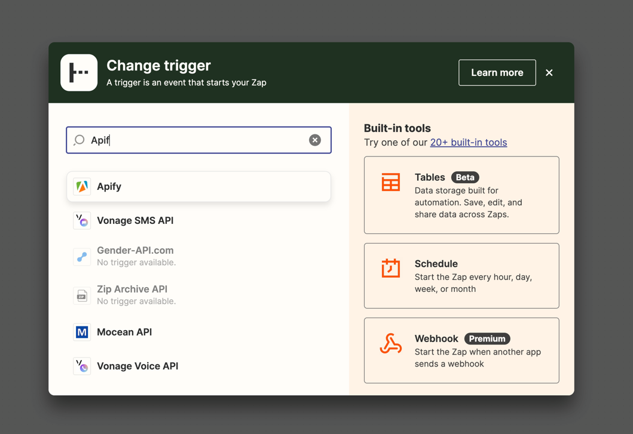The image size is (633, 434).
Task: Click the Vonage SMS API icon
Action: tap(82, 220)
